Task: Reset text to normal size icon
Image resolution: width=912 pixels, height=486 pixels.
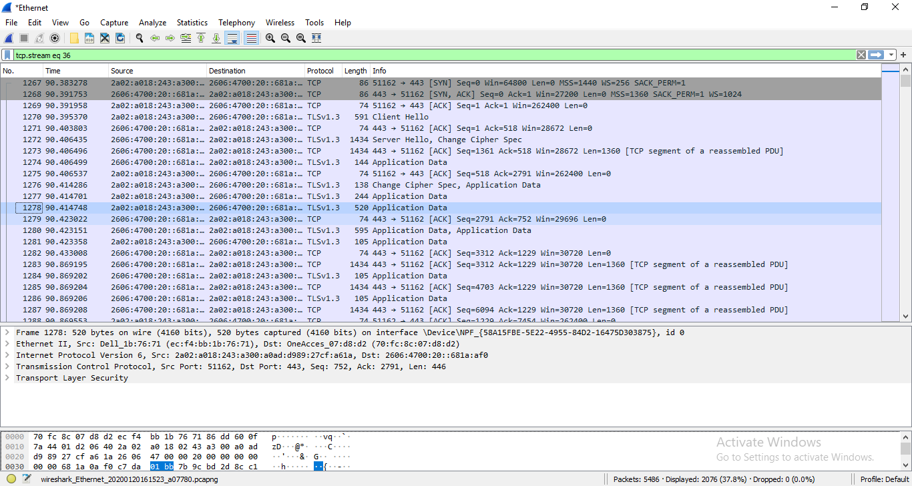Action: [x=301, y=38]
